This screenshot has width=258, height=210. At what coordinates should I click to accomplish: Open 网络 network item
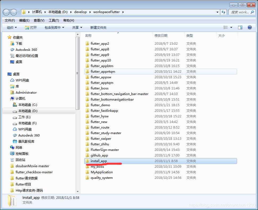(16, 147)
